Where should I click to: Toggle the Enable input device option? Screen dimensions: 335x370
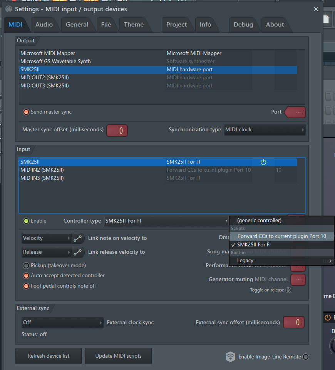[x=26, y=221]
